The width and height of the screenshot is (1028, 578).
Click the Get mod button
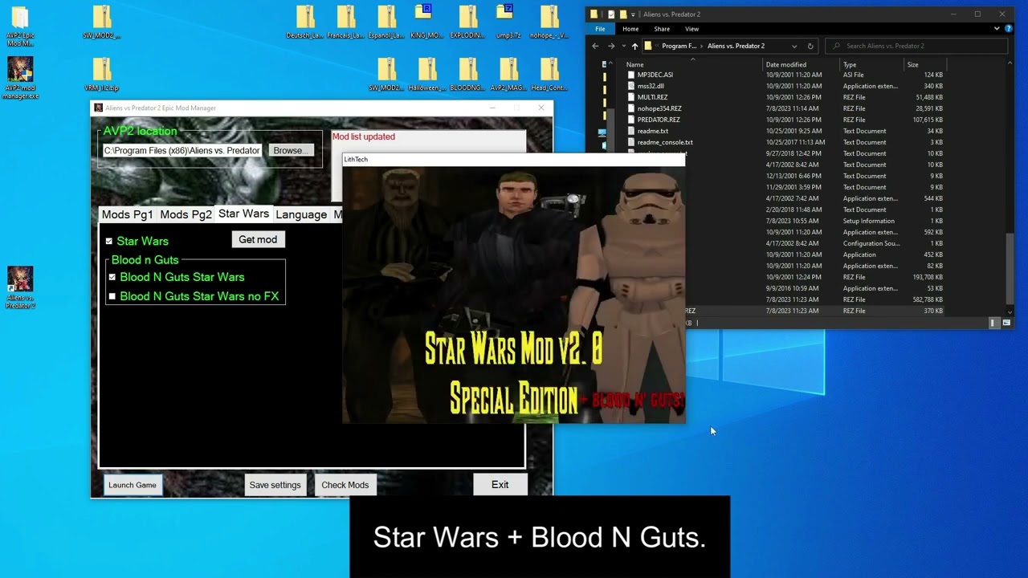258,239
